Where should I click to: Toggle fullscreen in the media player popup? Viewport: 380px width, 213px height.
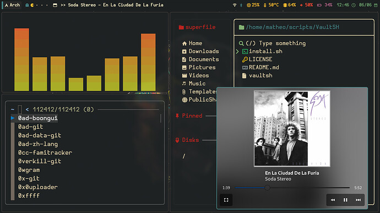point(226,200)
